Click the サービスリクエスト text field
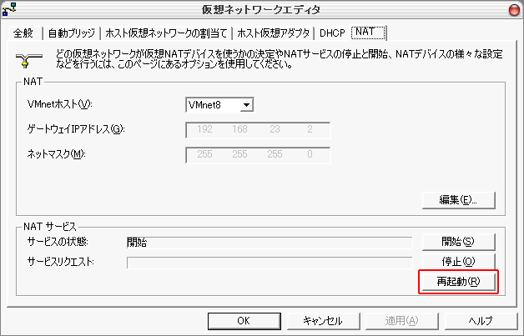Screen dimensions: 524x336 click(x=269, y=263)
